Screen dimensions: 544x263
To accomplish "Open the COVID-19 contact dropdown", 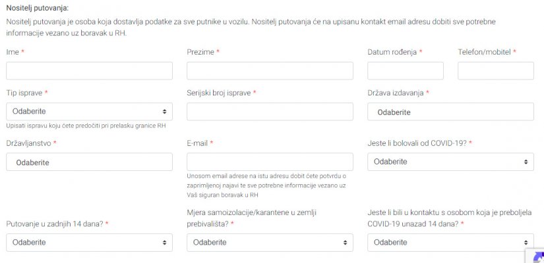I will point(450,243).
